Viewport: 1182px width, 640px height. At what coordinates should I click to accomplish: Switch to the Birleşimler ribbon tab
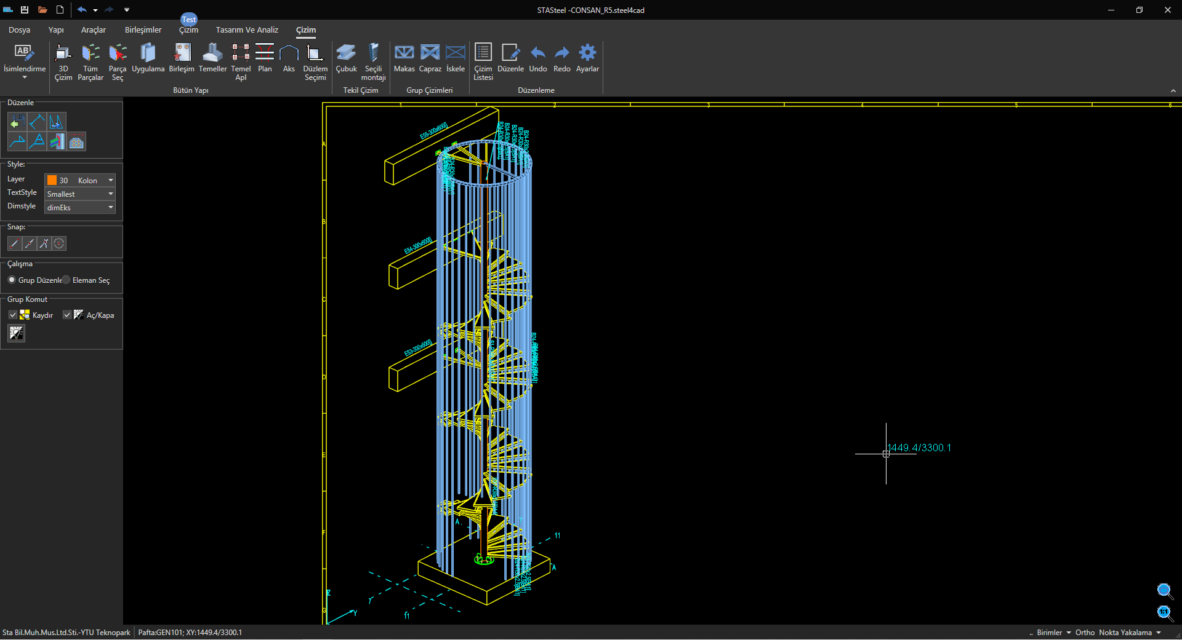click(143, 30)
